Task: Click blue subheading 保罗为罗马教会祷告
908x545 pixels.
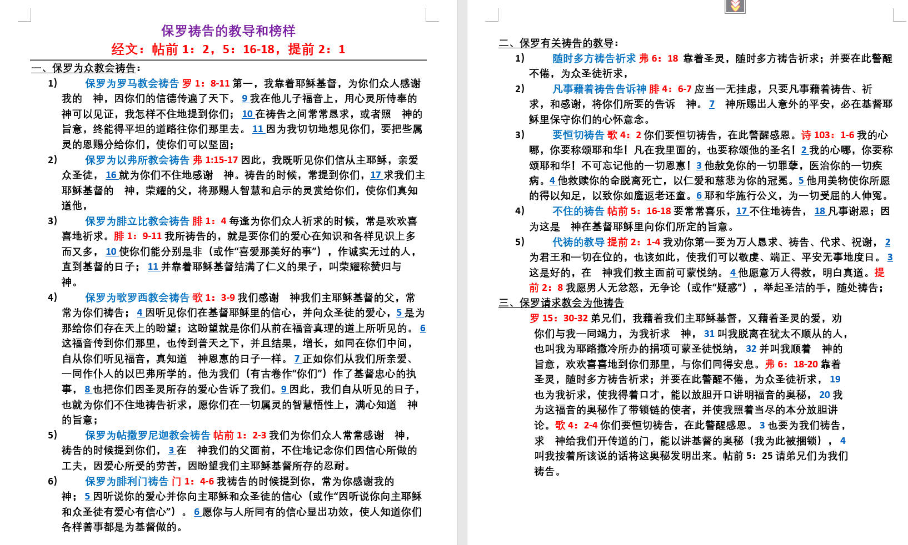Action: 132,84
